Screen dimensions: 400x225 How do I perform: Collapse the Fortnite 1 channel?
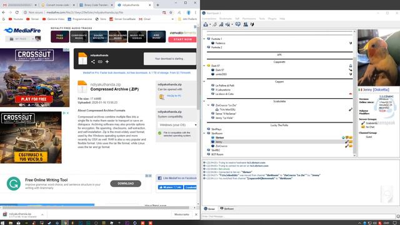pos(204,39)
